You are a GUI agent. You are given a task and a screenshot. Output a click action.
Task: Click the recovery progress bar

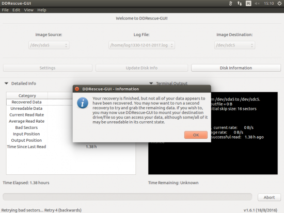tap(128, 197)
